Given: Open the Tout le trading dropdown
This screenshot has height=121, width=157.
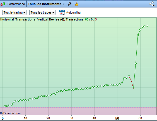Looking at the screenshot, I should (14, 12).
